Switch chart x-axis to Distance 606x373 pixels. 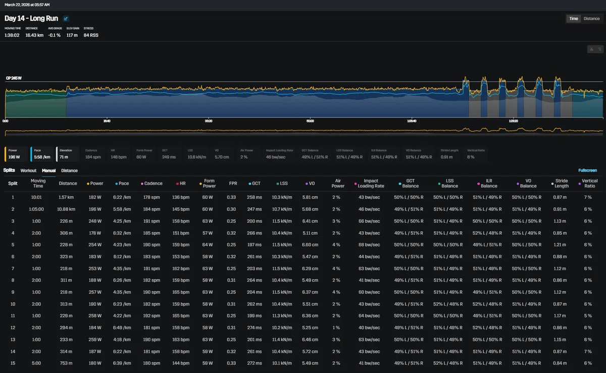coord(591,19)
